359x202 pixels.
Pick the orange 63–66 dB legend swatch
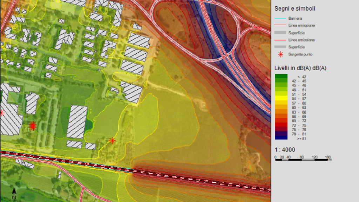pyautogui.click(x=281, y=112)
